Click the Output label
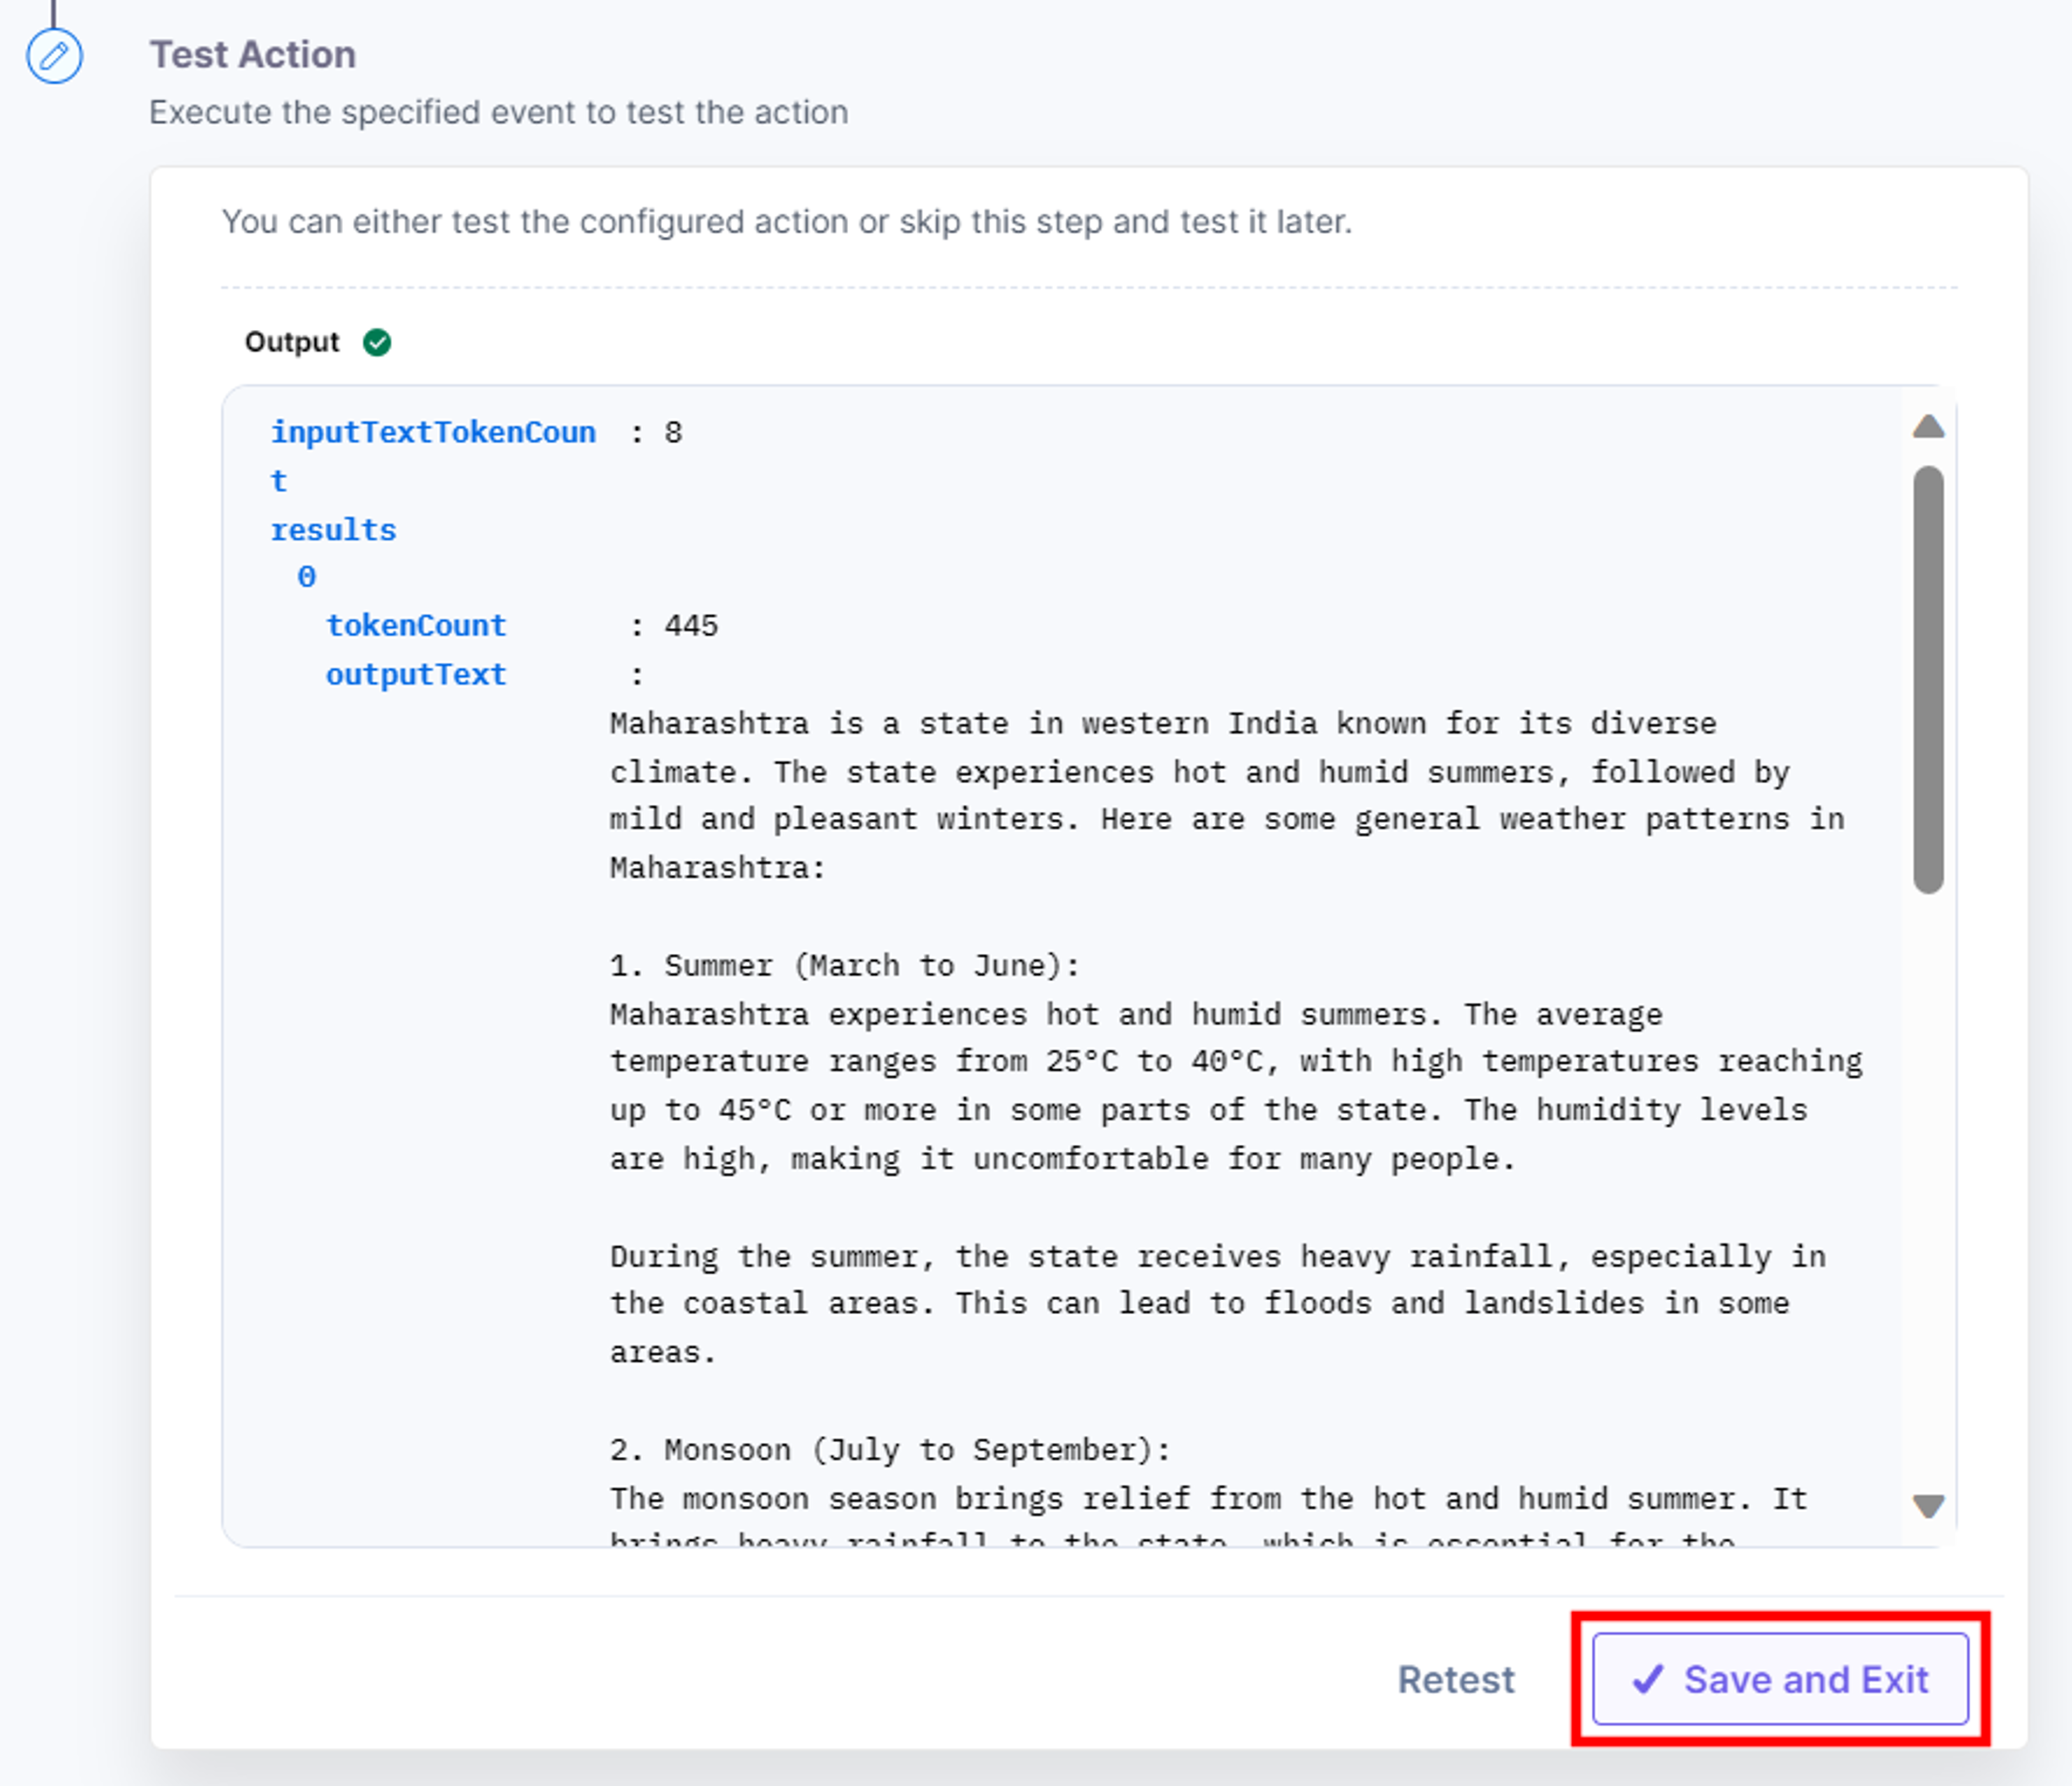 click(x=292, y=342)
